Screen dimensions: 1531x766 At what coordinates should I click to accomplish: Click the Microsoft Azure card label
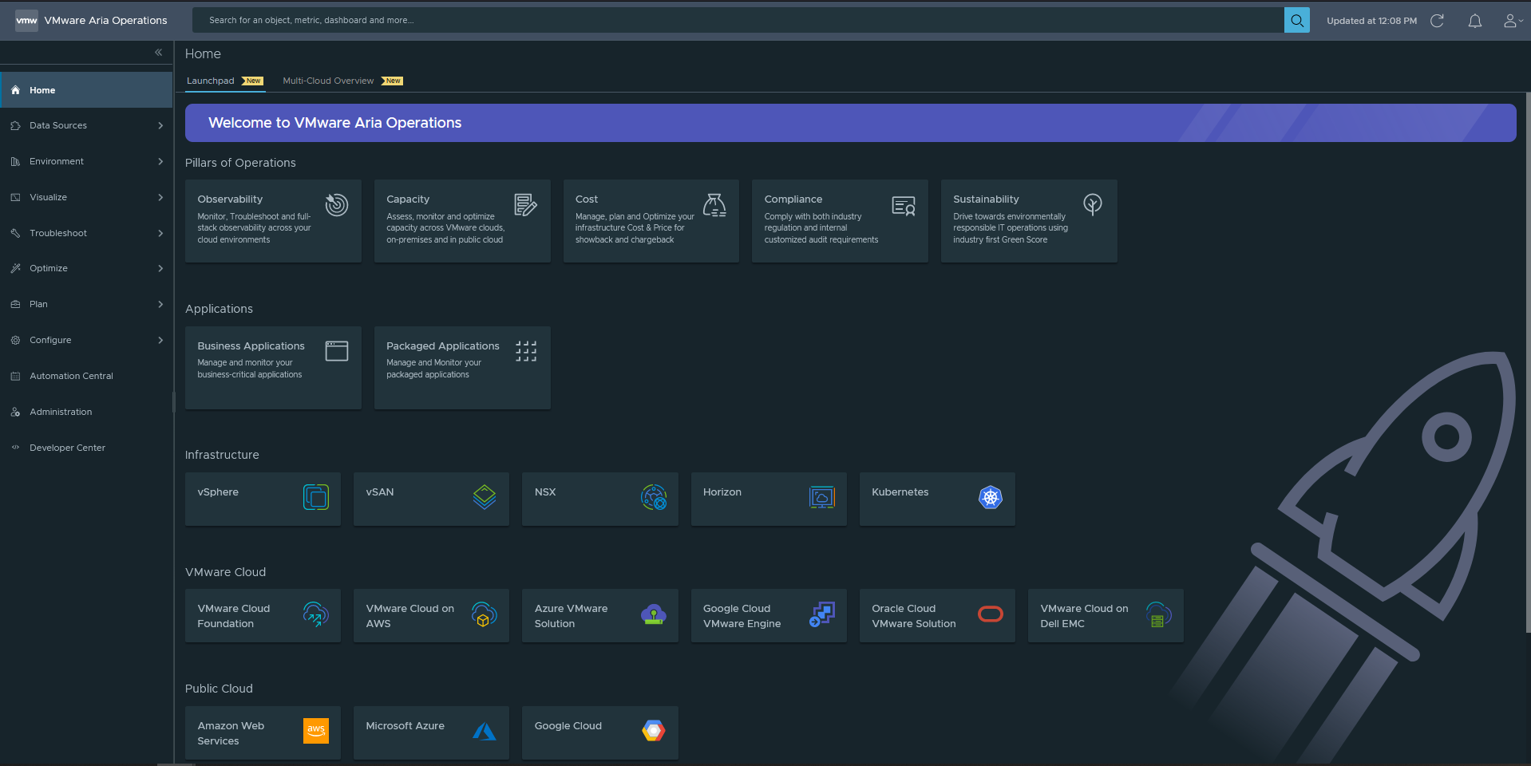coord(405,726)
